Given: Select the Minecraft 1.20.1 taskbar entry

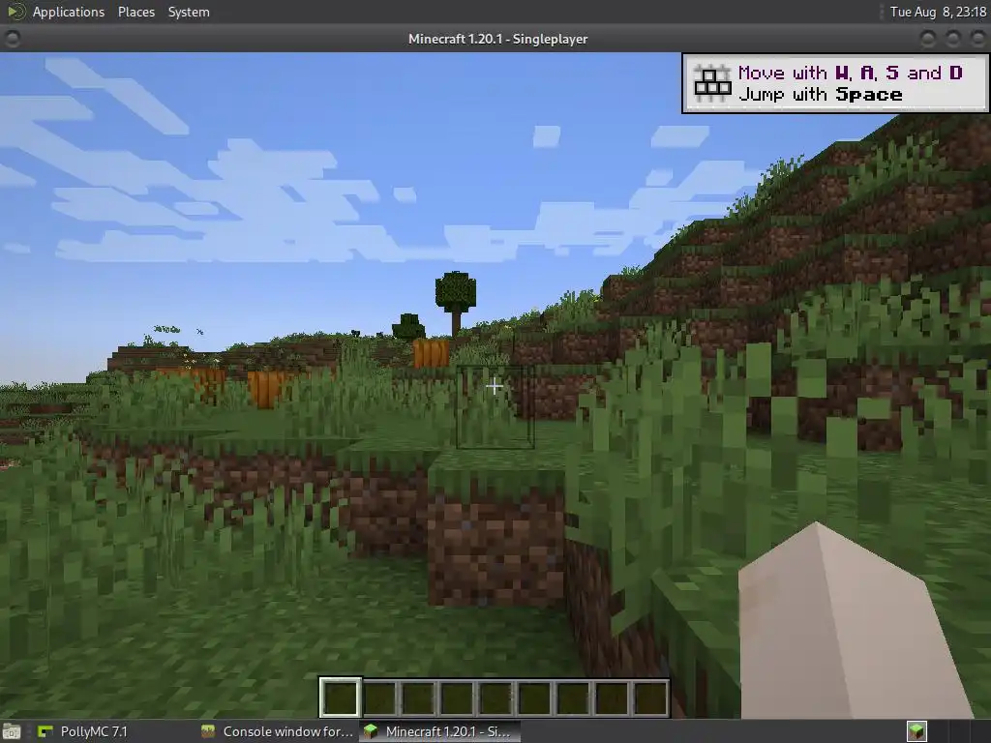Looking at the screenshot, I should coord(440,731).
